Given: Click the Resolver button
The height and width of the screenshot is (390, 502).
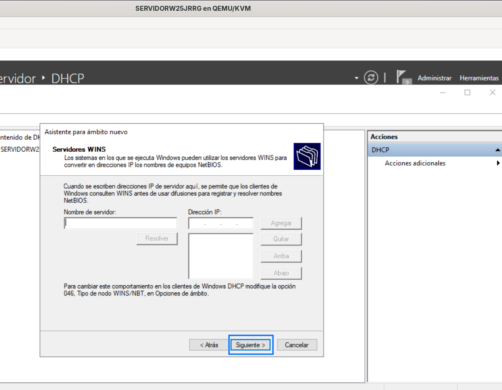Looking at the screenshot, I should coord(157,238).
